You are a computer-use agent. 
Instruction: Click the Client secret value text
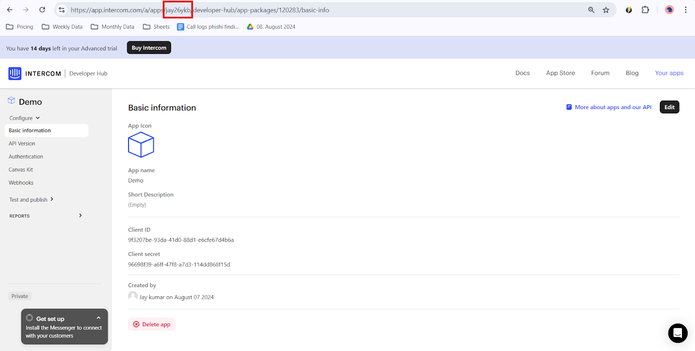point(179,265)
